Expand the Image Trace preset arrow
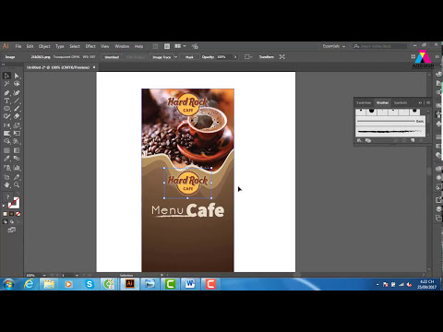 [175, 57]
